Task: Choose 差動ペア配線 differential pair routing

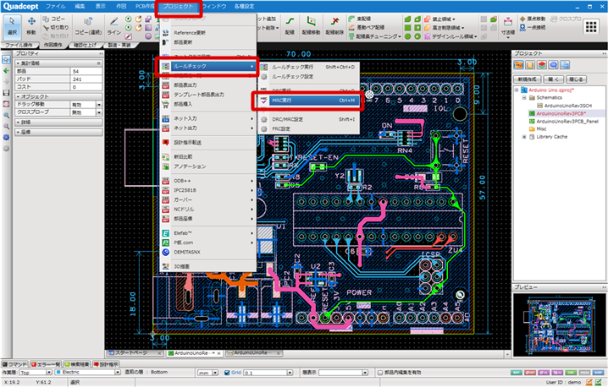Action: (367, 28)
